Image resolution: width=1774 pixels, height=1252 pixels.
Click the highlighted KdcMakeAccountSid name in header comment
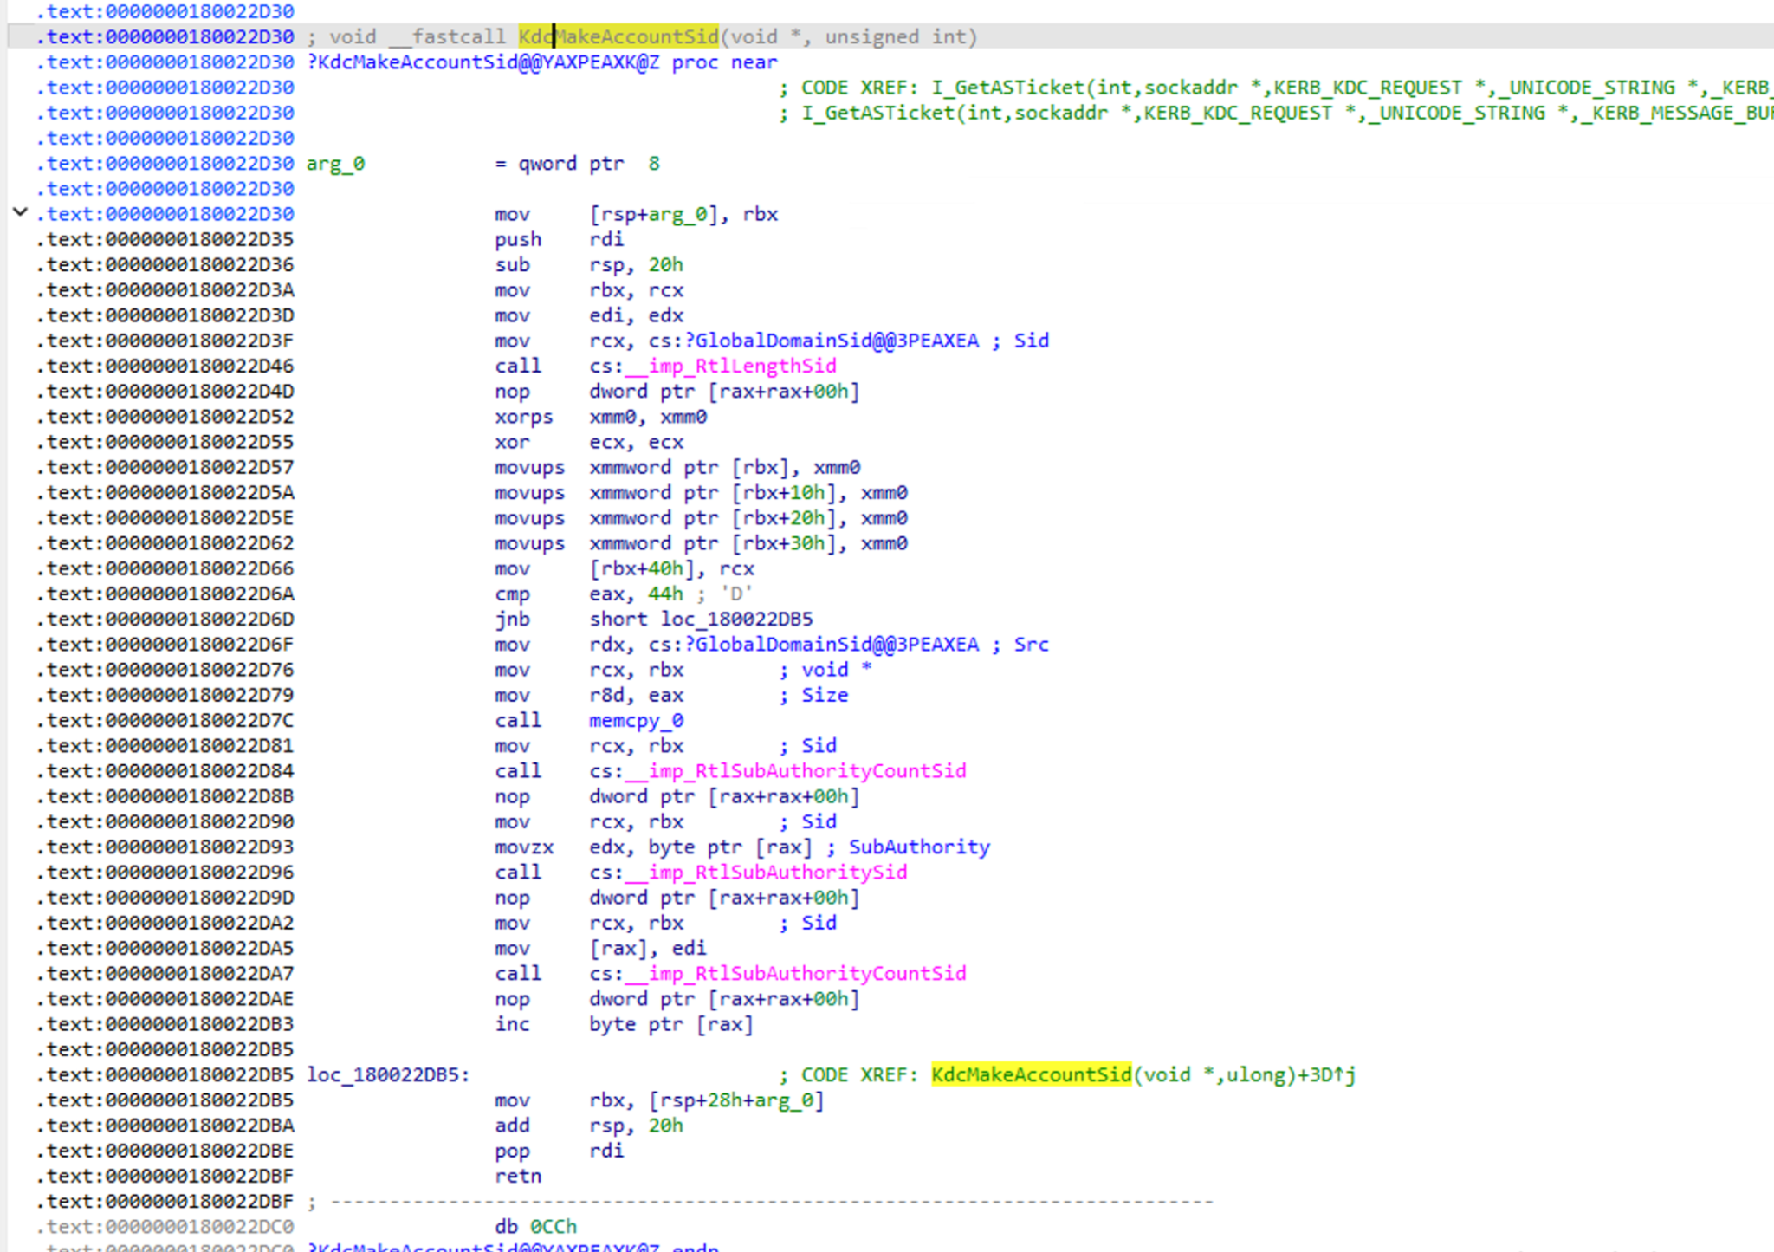[618, 36]
